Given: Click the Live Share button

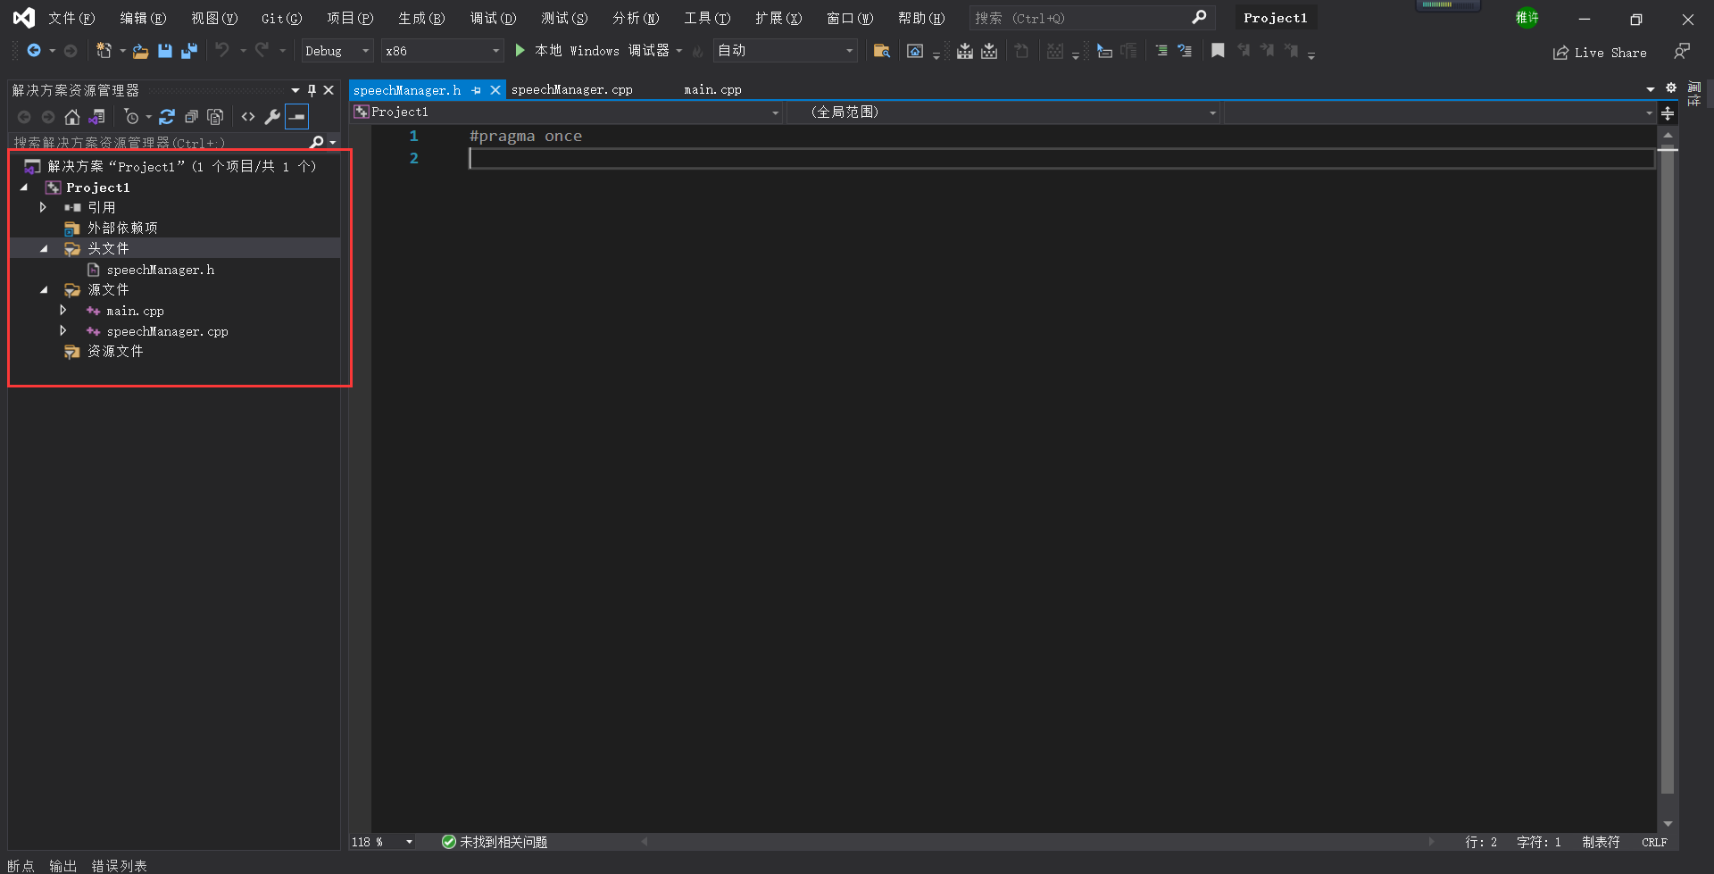Looking at the screenshot, I should click(x=1600, y=53).
